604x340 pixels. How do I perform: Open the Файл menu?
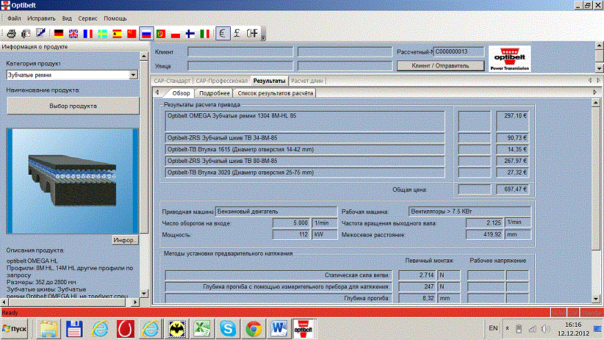pos(14,19)
